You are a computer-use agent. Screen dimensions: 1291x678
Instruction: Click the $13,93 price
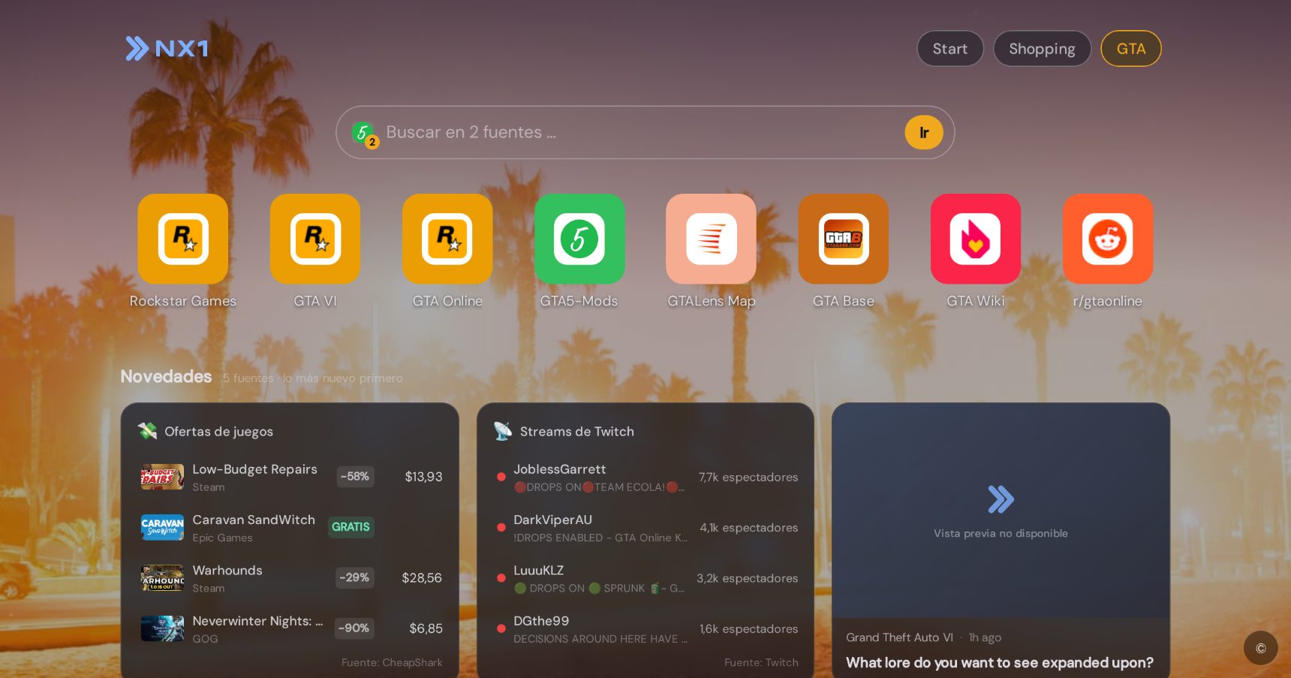click(423, 477)
